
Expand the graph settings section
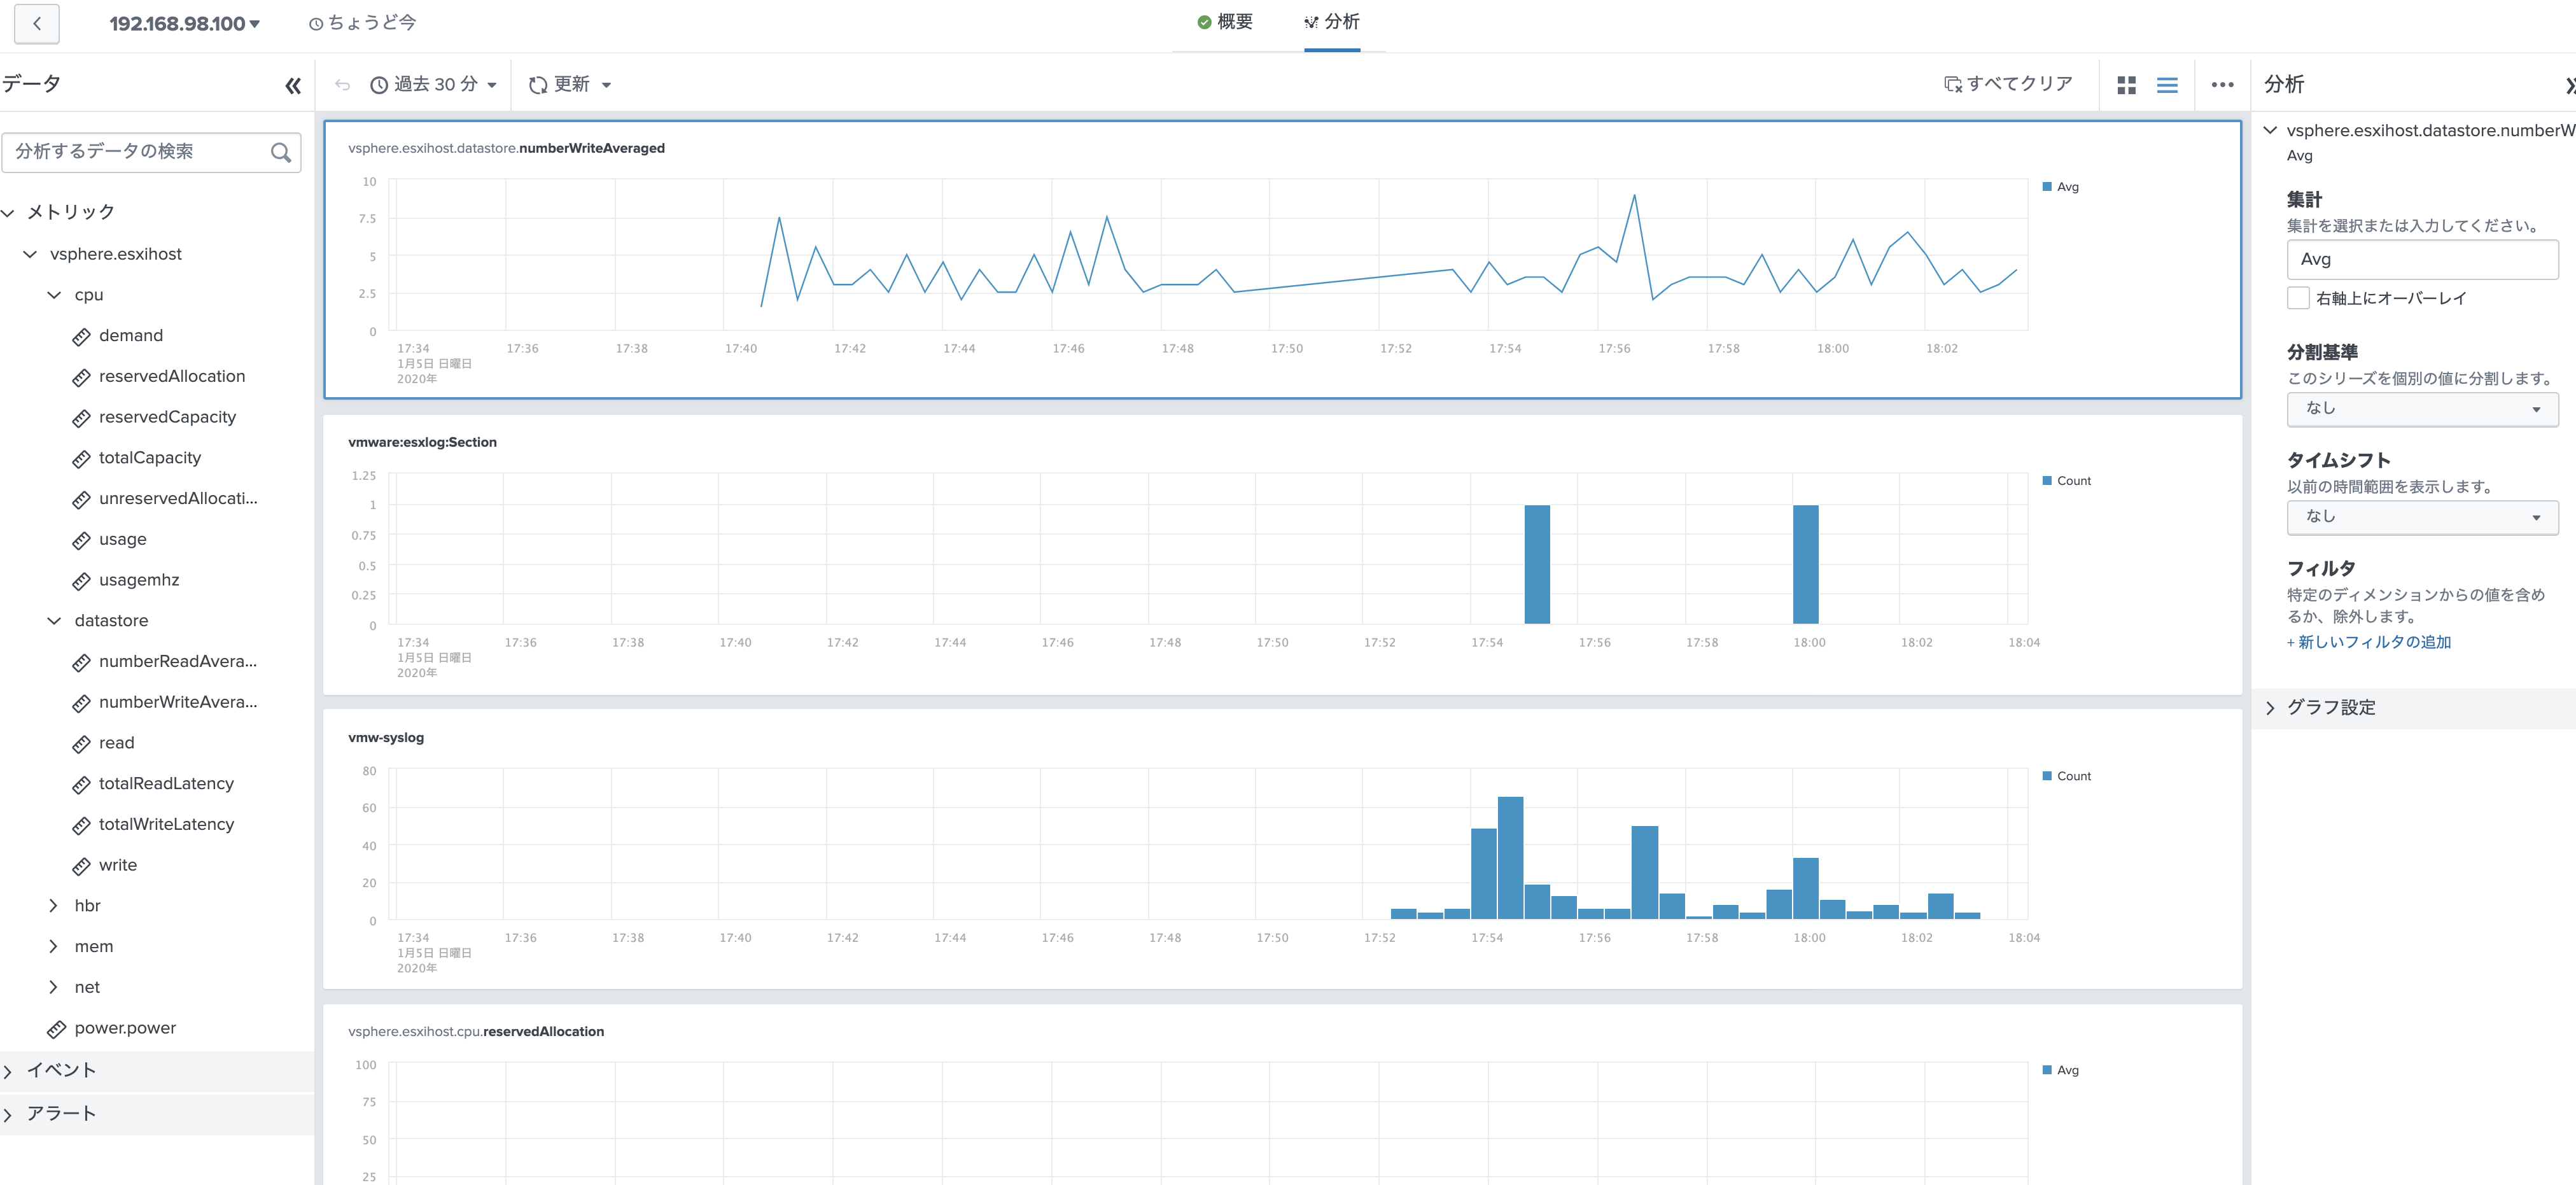pos(2330,708)
